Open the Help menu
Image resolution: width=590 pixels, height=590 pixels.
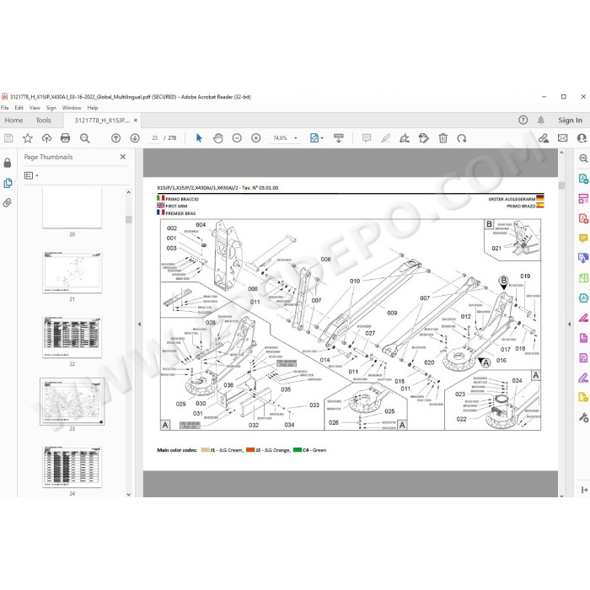[93, 108]
